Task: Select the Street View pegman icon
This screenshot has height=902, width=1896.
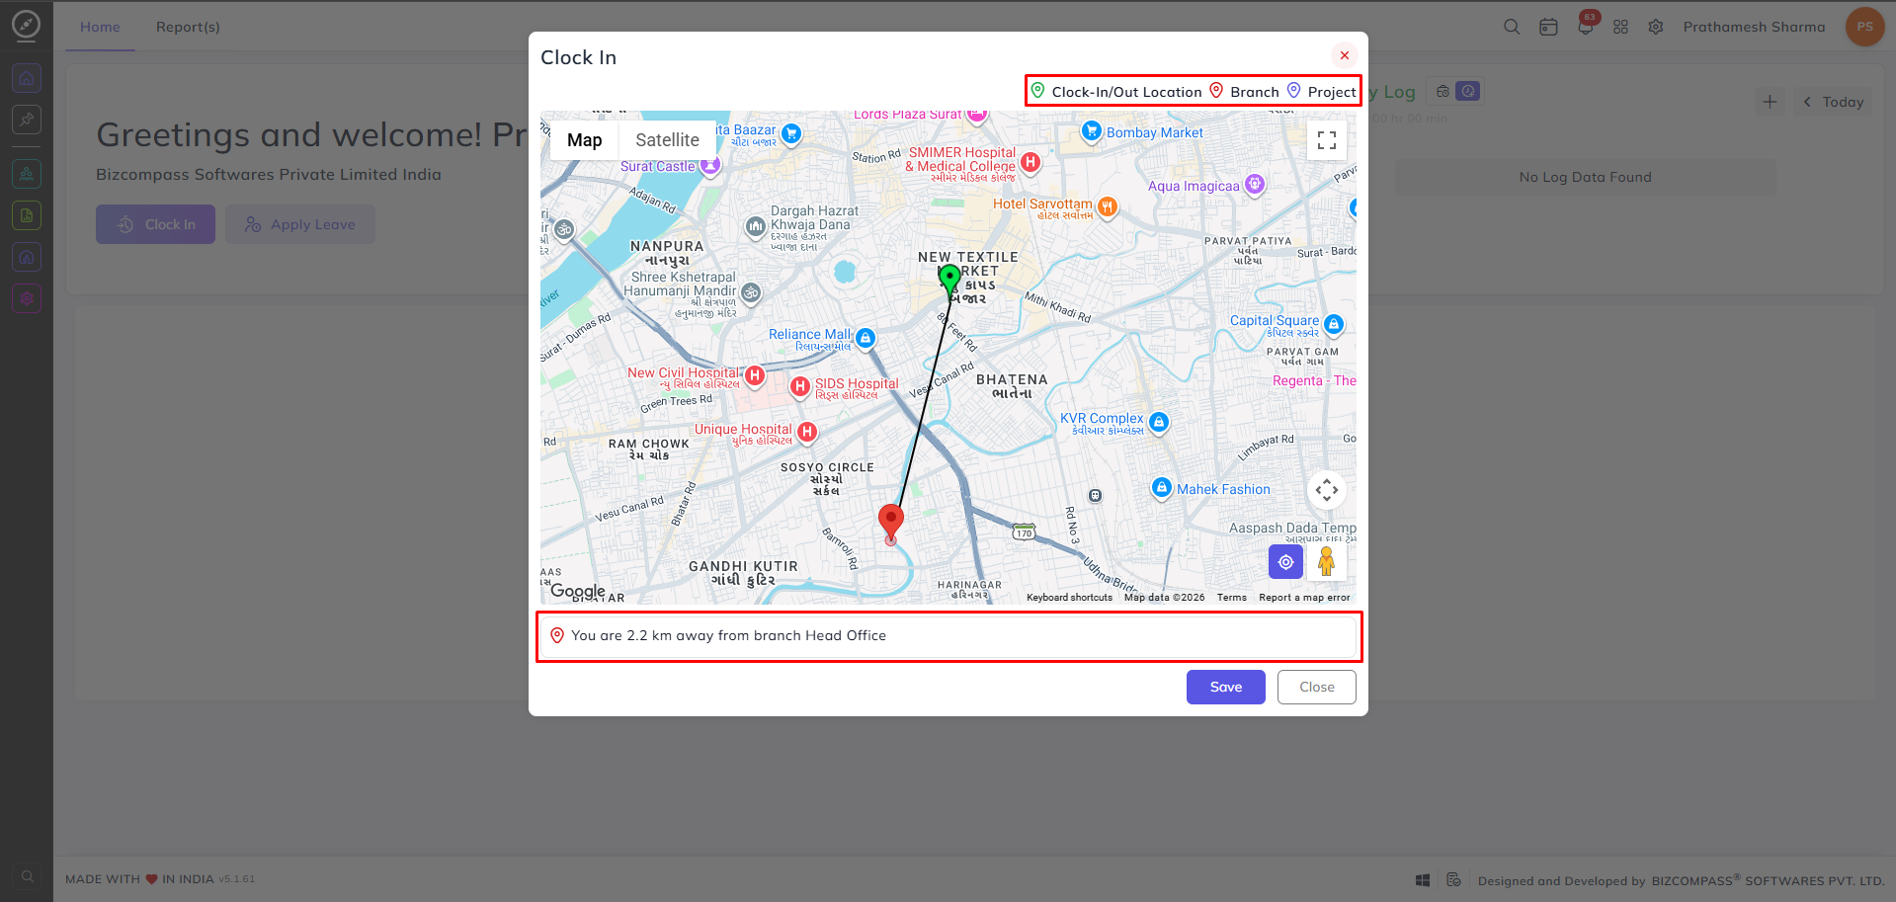Action: (1326, 562)
